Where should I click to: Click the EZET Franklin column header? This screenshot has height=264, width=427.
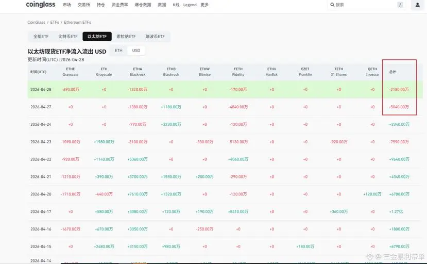tap(305, 72)
